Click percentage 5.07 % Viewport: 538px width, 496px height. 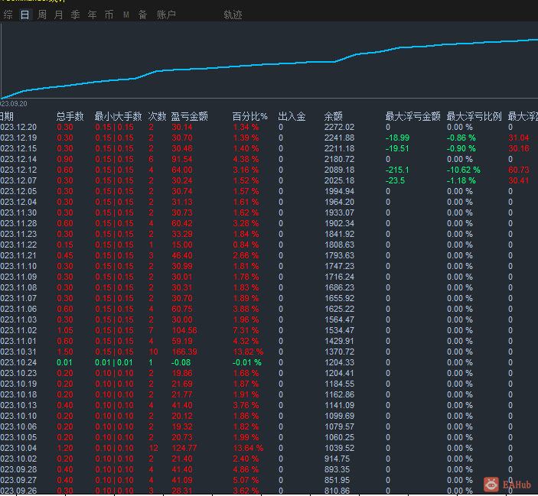coord(246,480)
